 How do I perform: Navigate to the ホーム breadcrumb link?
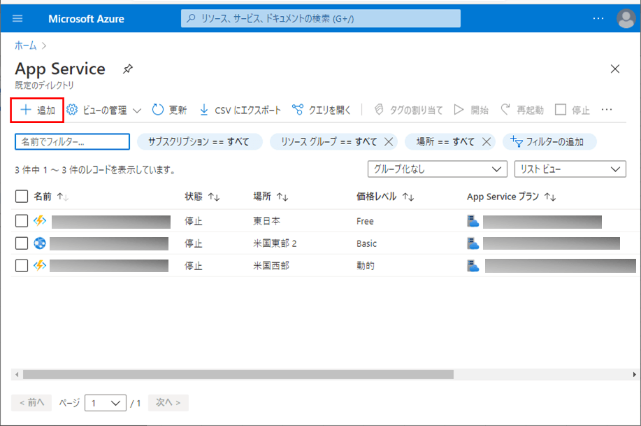[25, 45]
